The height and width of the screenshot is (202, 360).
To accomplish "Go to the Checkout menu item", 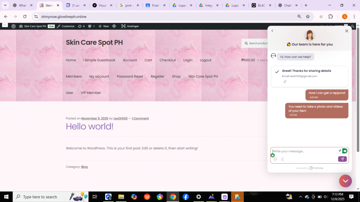I will point(167,60).
